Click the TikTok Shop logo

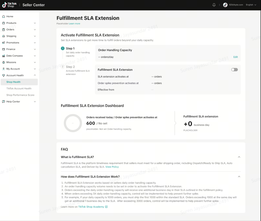point(10,5)
